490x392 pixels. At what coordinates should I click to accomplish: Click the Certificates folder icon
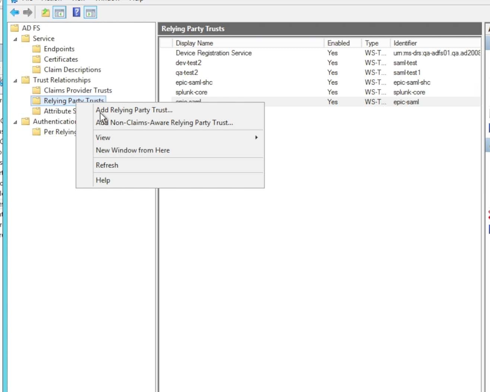click(36, 59)
